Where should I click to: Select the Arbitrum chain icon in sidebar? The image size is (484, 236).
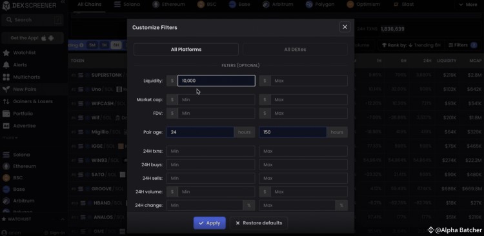coord(6,201)
